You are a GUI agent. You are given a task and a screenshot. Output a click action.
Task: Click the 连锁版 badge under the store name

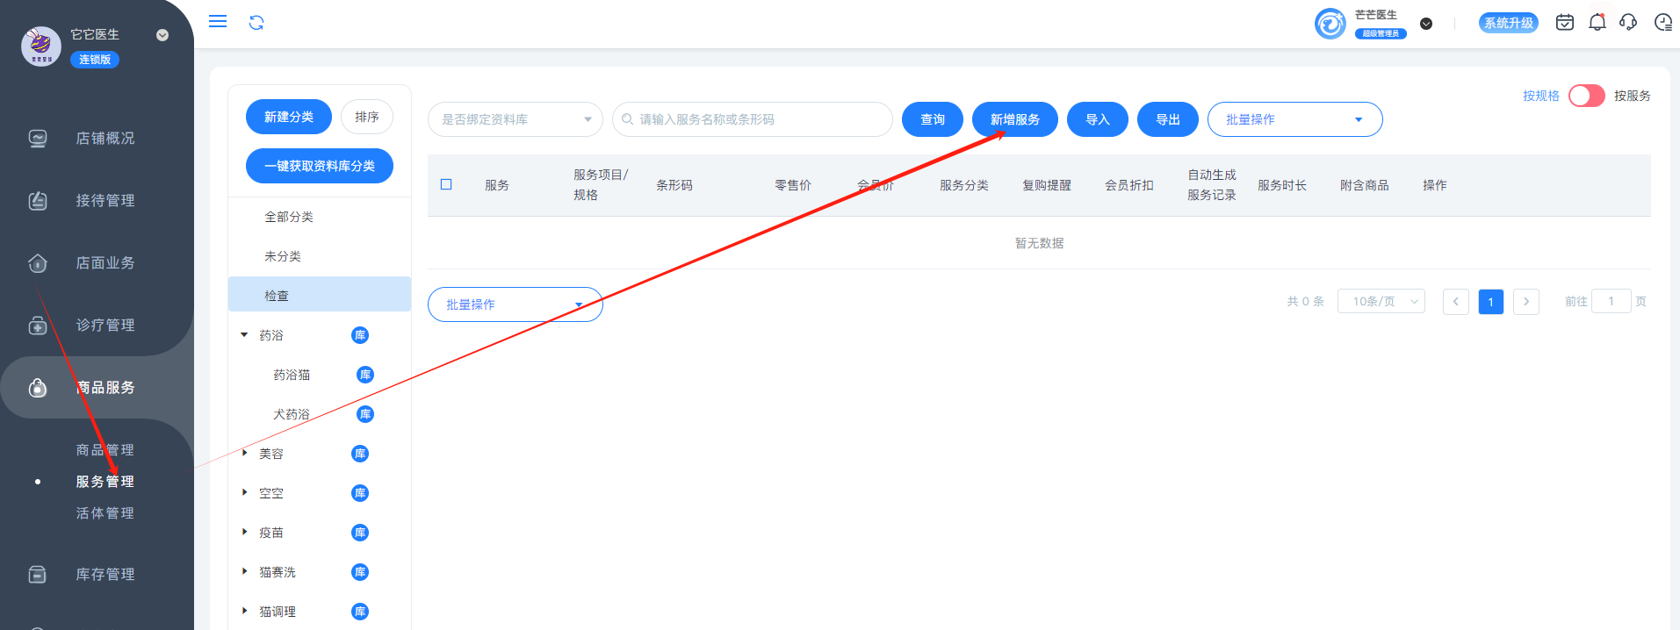point(95,60)
